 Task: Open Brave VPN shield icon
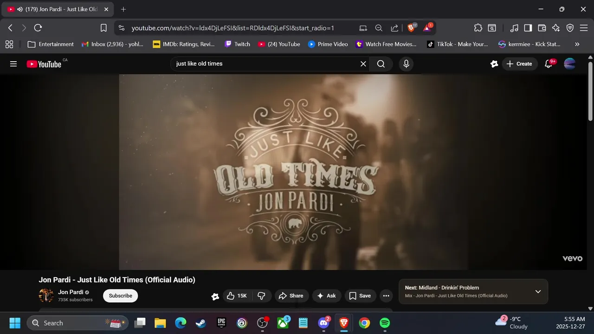[x=570, y=28]
